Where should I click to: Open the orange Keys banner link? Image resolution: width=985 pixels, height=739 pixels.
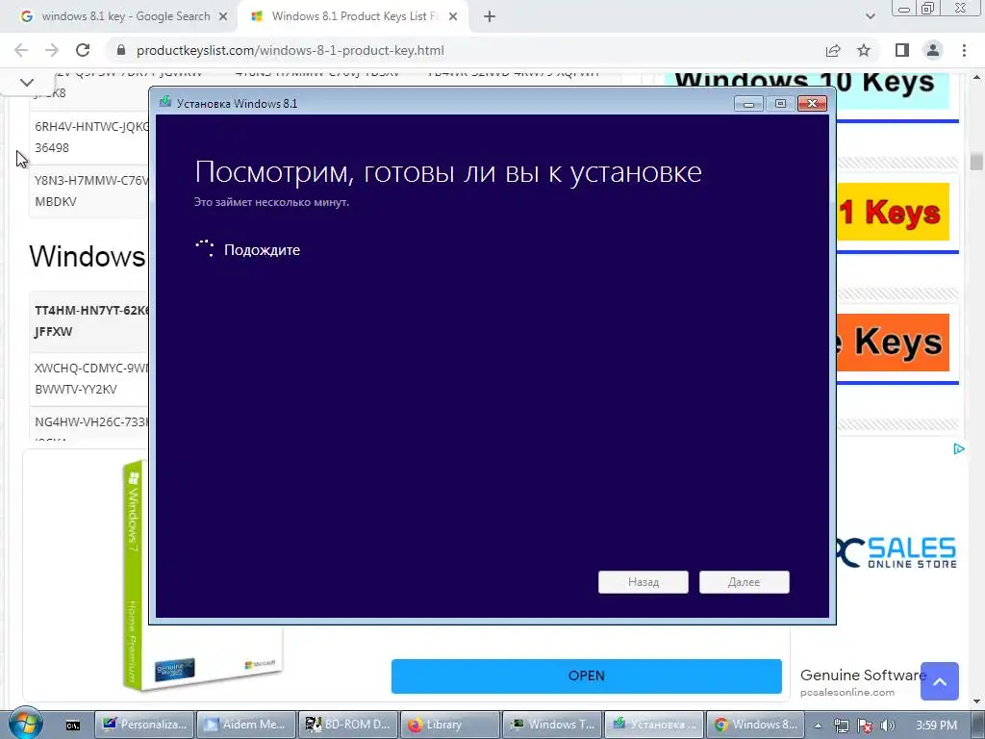click(x=892, y=344)
